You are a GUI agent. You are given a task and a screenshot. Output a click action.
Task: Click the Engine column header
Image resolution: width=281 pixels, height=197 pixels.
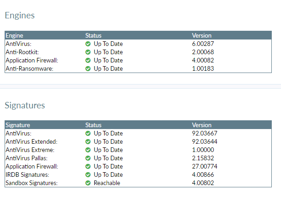(x=14, y=35)
